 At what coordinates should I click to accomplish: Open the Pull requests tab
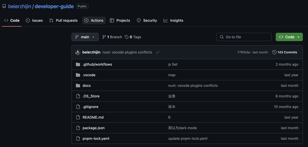tap(63, 20)
